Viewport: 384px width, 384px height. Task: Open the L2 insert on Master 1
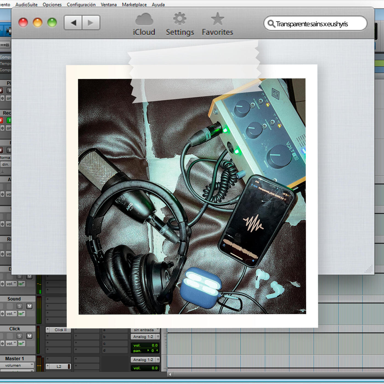59,366
